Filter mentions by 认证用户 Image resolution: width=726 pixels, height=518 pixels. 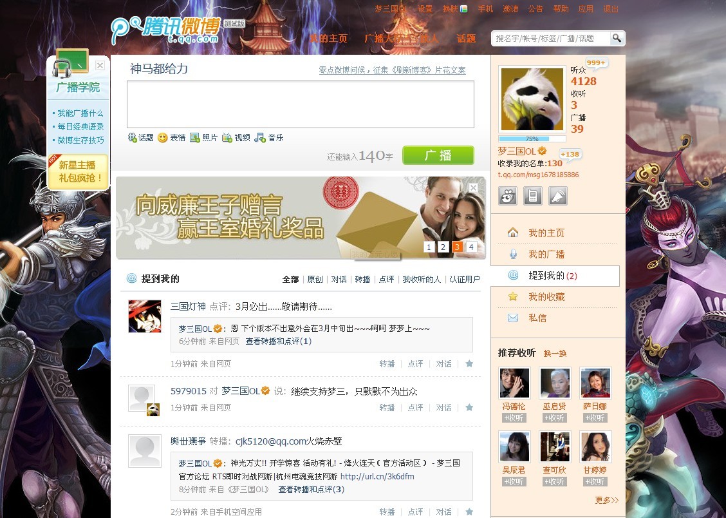465,280
